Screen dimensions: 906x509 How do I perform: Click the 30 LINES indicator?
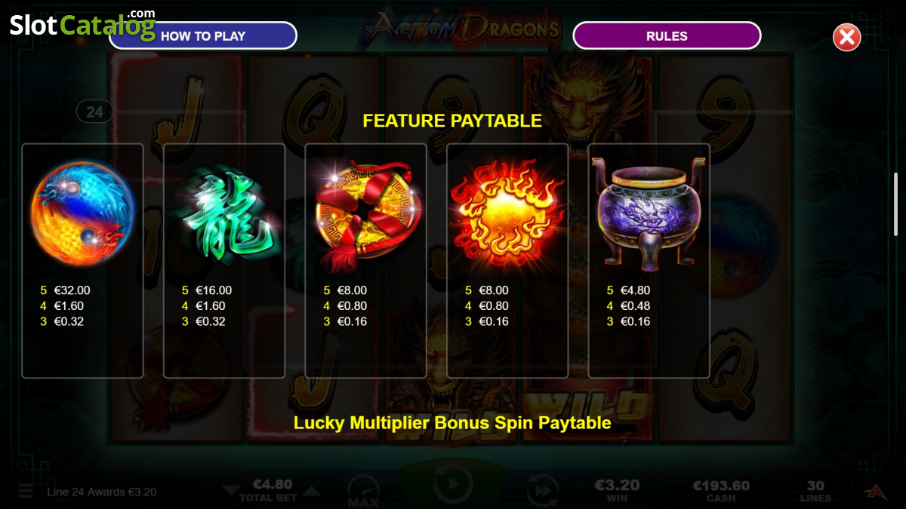[815, 492]
